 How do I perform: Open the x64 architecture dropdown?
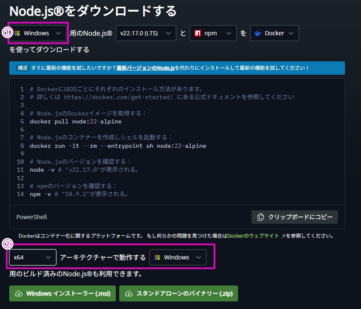33,257
